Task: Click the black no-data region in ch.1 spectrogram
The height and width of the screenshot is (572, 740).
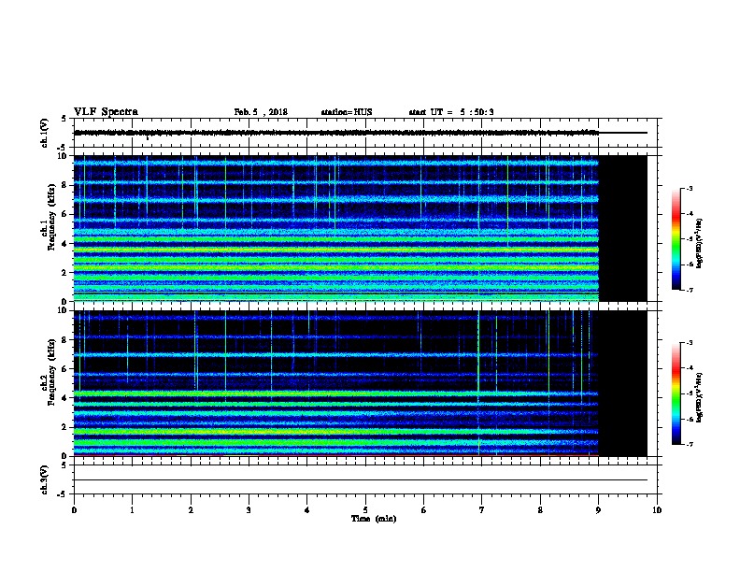Action: [x=623, y=228]
